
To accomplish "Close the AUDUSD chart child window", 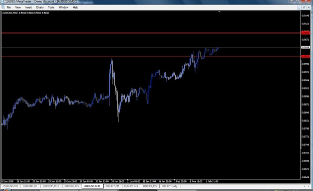I will click(308, 7).
